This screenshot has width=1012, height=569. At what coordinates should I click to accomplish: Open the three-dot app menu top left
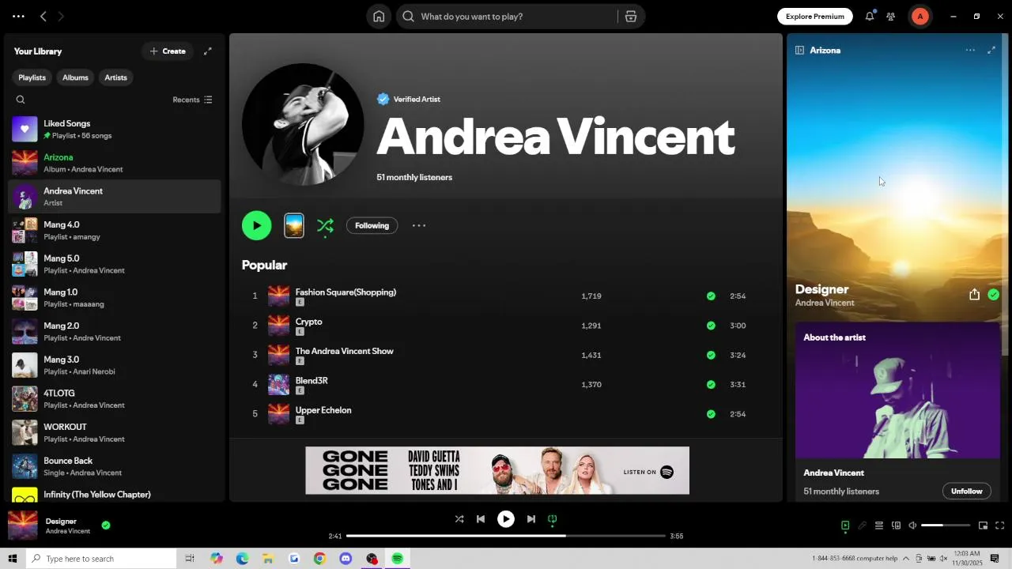tap(18, 17)
